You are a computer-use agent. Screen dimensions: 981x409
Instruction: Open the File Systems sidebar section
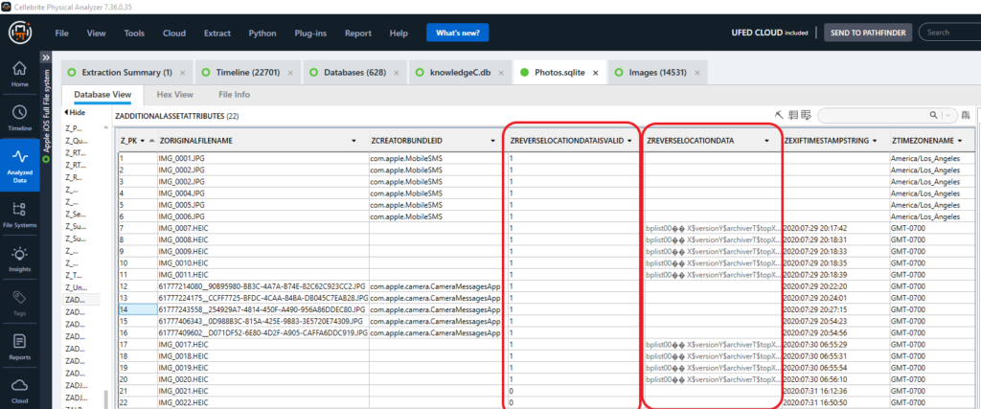click(x=20, y=215)
